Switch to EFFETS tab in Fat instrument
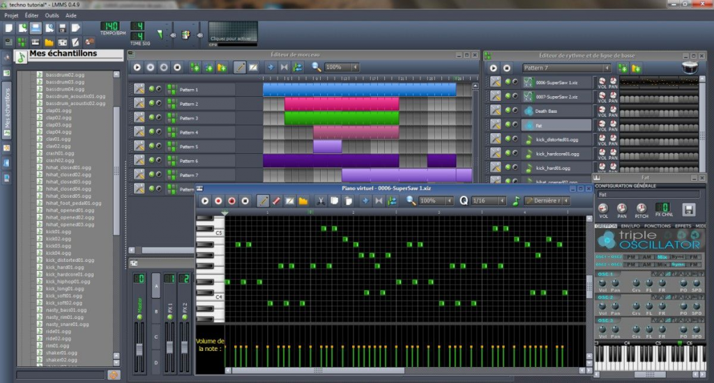 pyautogui.click(x=683, y=226)
